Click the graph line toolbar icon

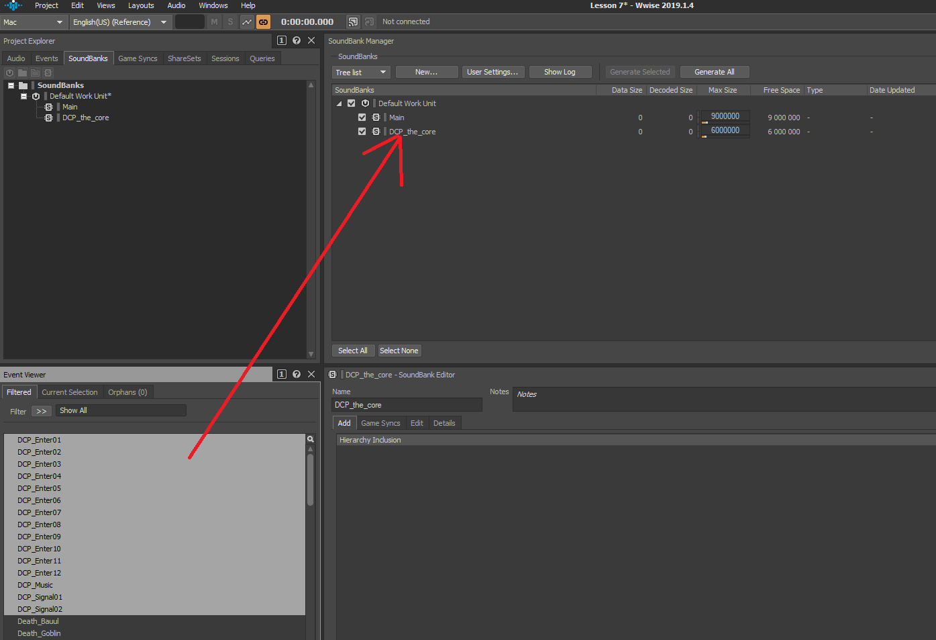(x=247, y=22)
